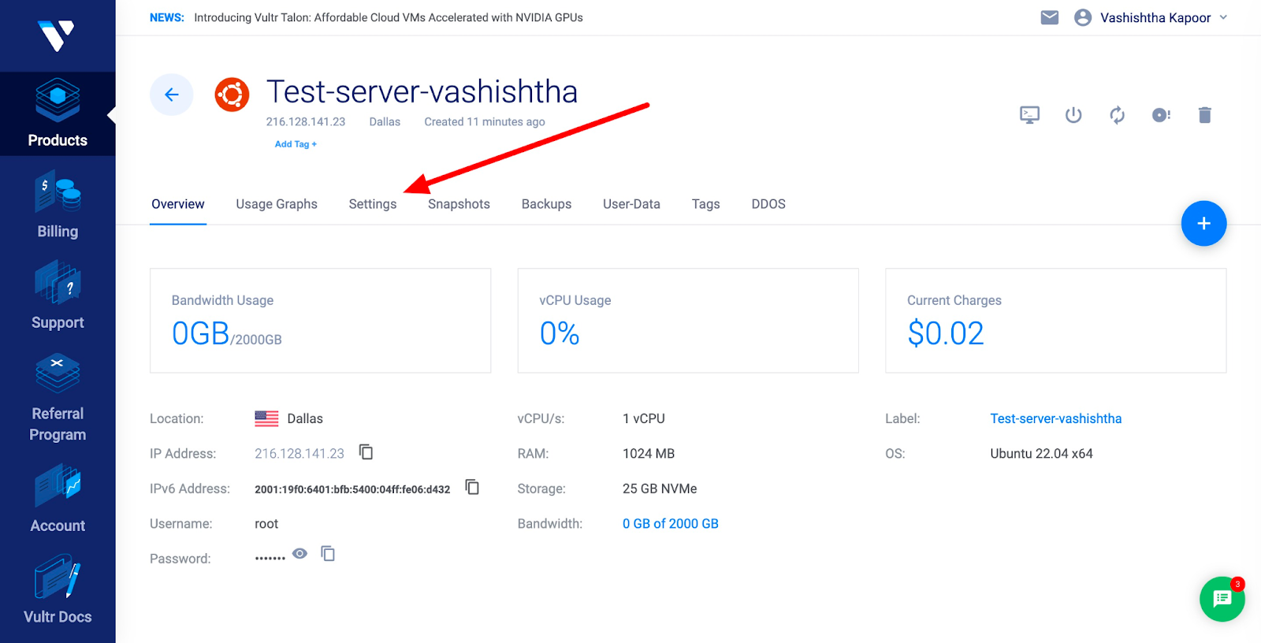Open the DDOS tab
Viewport: 1261px width, 643px height.
click(768, 204)
